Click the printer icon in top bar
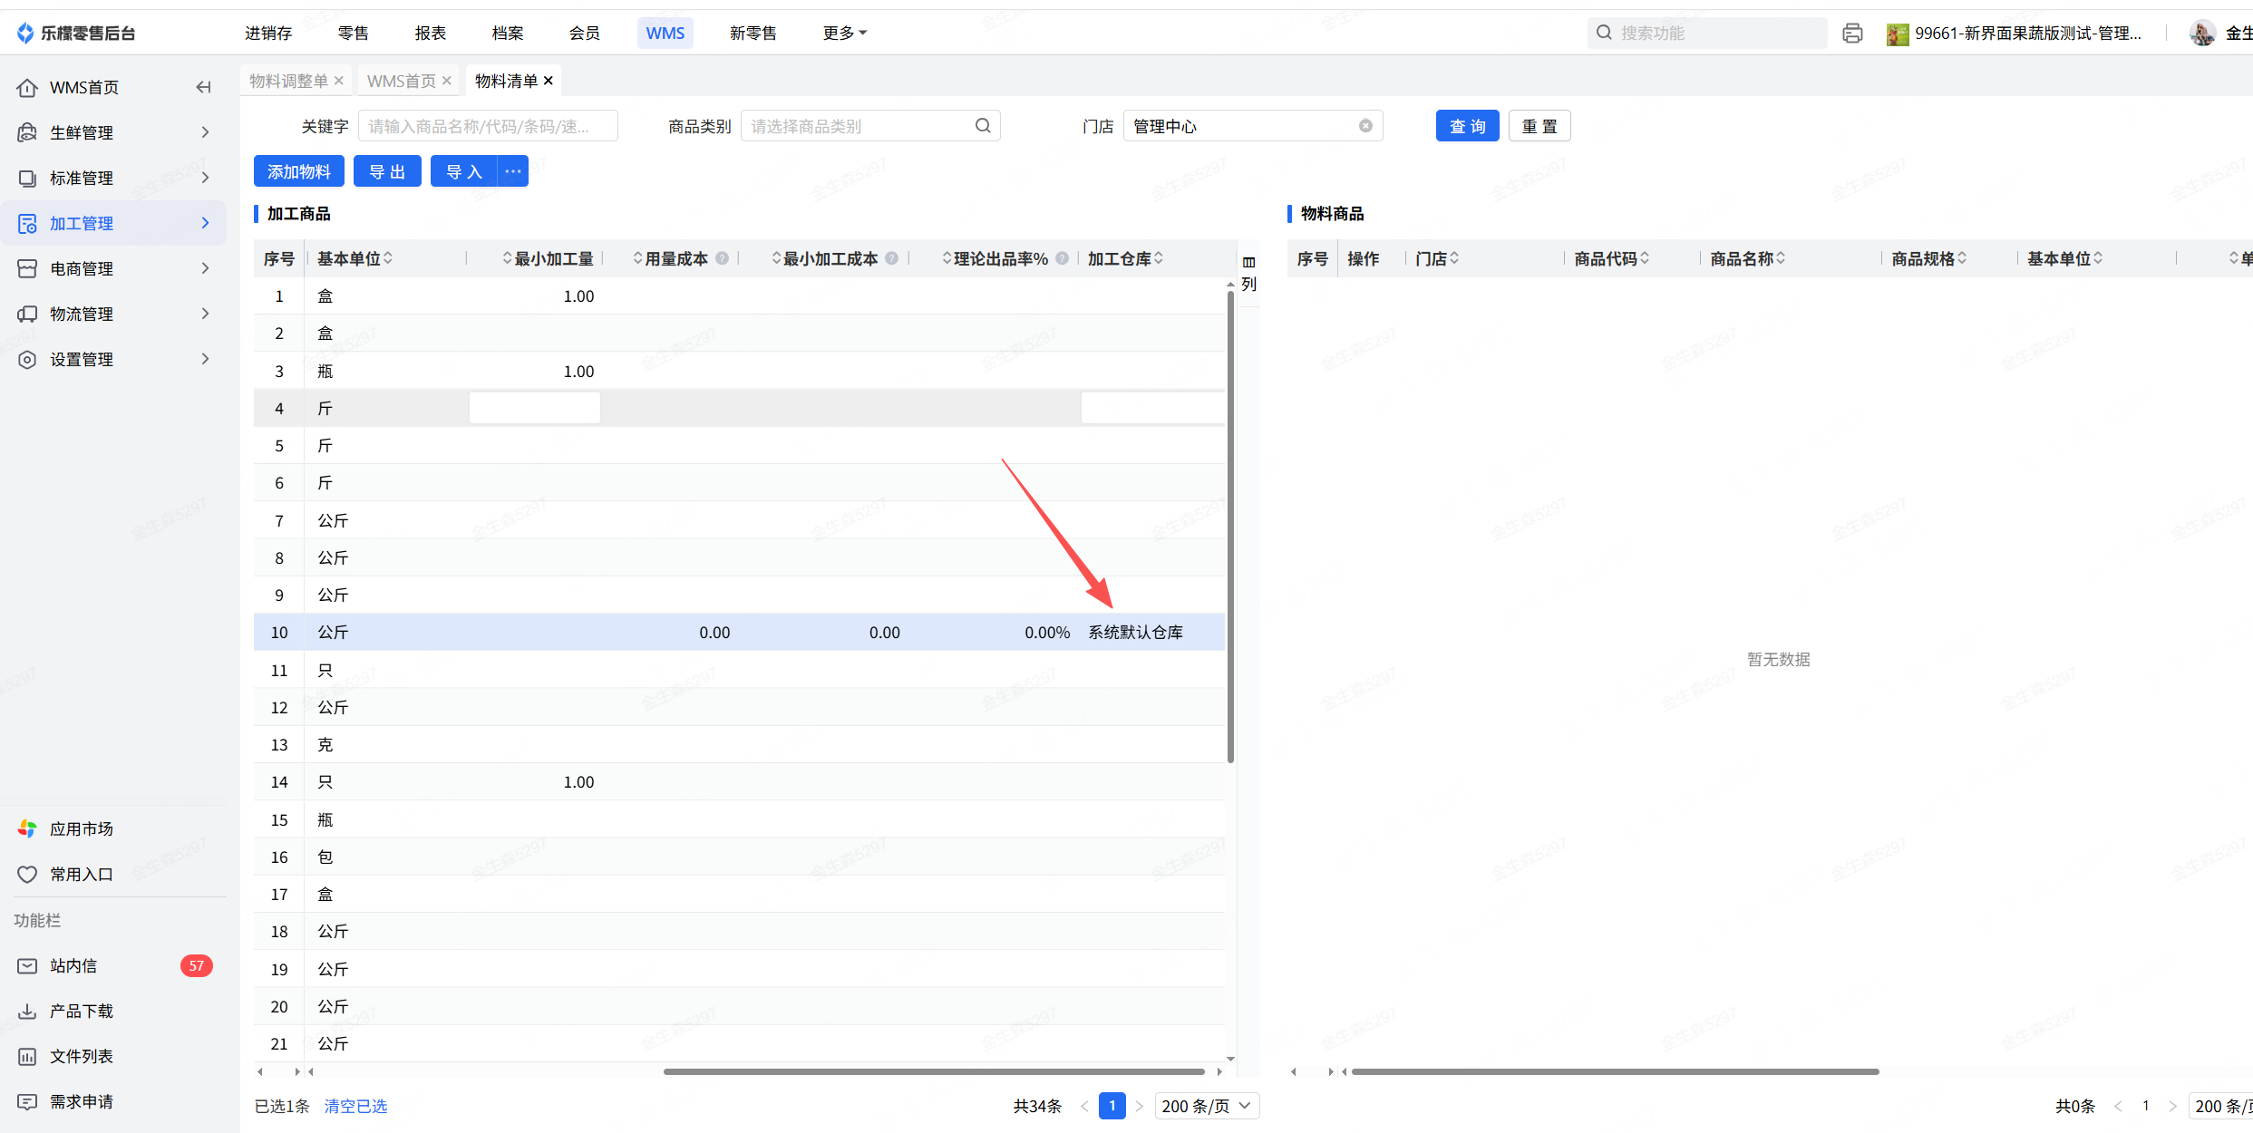 1852,34
